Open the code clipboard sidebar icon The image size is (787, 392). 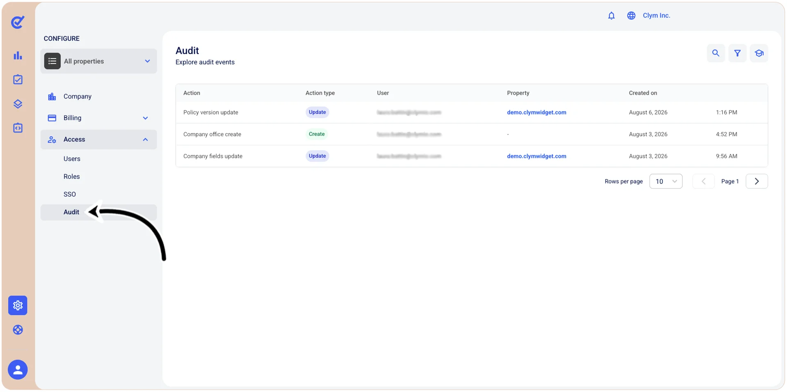coord(18,128)
